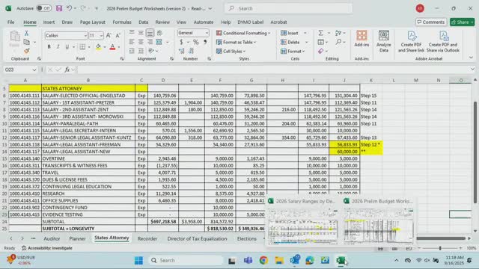479x269 pixels.
Task: Open the Formulas ribbon tab
Action: point(122,22)
